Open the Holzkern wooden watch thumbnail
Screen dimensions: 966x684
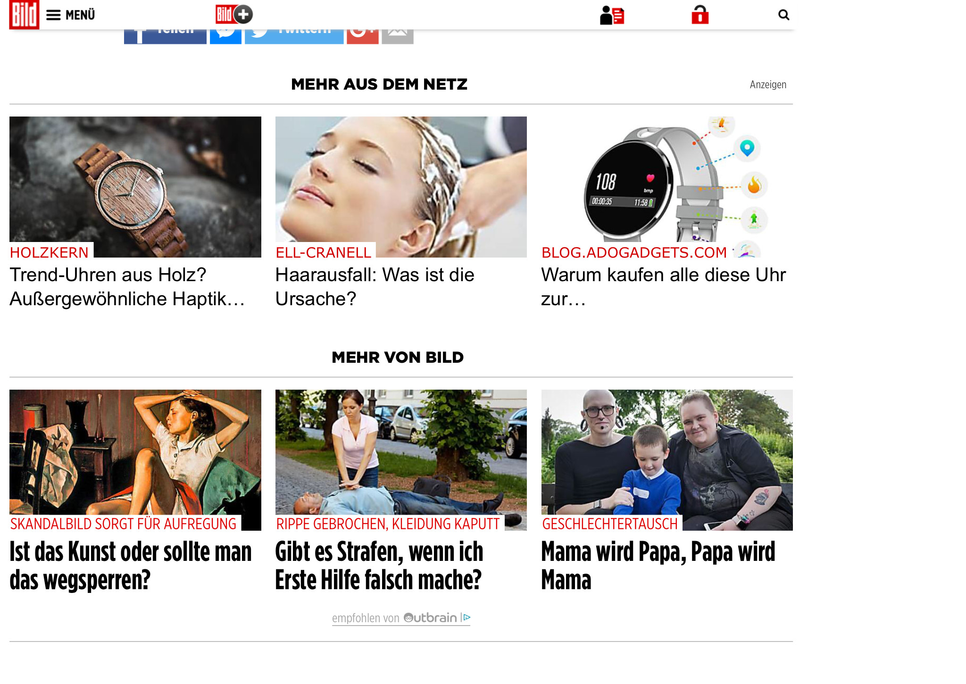(x=135, y=187)
